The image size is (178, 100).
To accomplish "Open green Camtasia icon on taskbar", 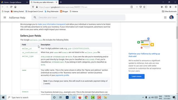I will [x=93, y=97].
